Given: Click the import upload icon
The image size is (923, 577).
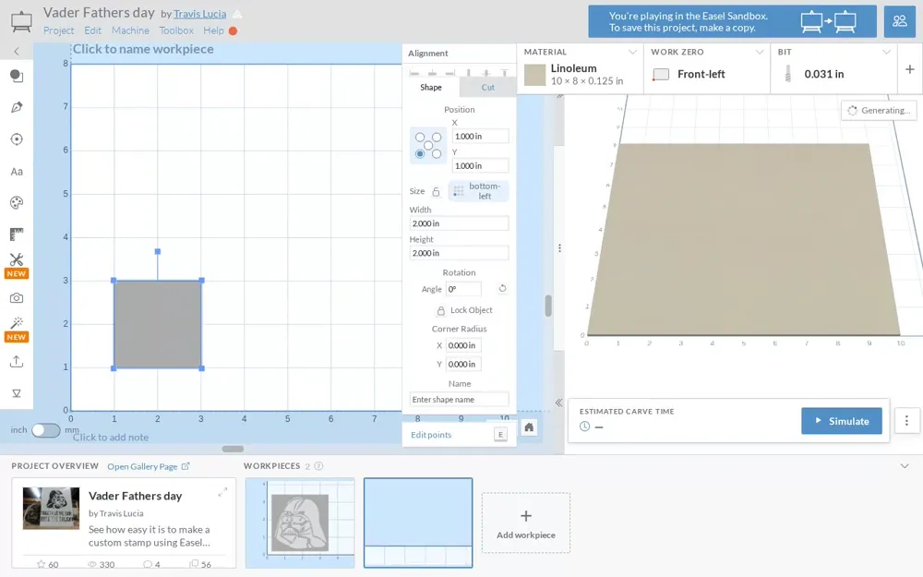Looking at the screenshot, I should [17, 362].
